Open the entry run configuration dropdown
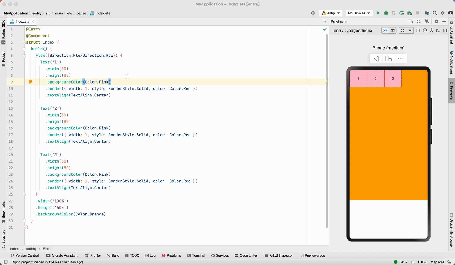 (x=331, y=13)
